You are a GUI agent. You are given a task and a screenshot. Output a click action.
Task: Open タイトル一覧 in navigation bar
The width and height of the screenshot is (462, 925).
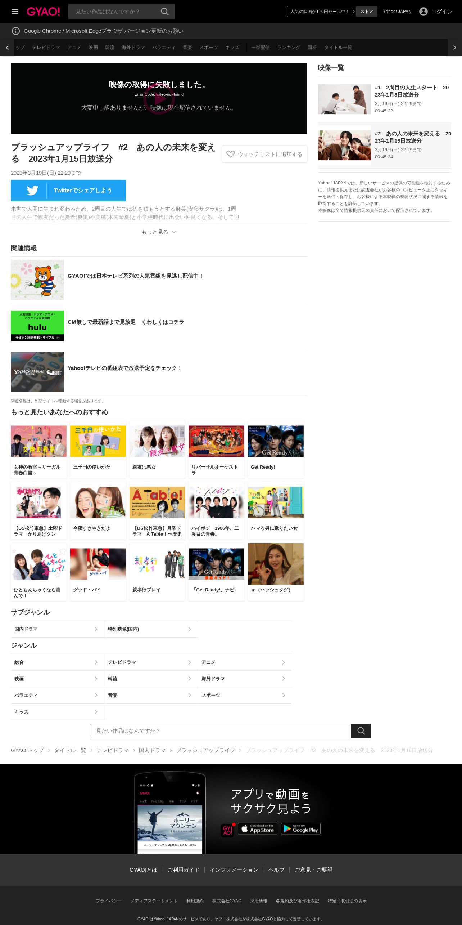click(338, 48)
